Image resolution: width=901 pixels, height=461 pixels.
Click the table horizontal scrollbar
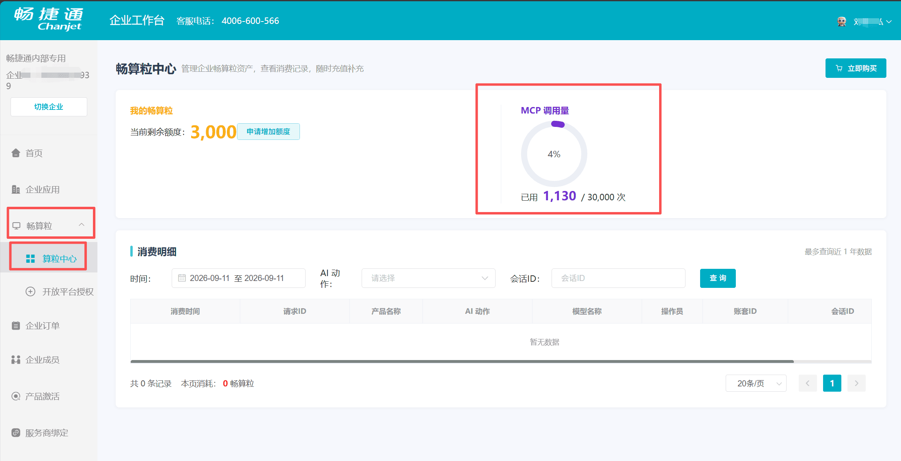pos(462,361)
